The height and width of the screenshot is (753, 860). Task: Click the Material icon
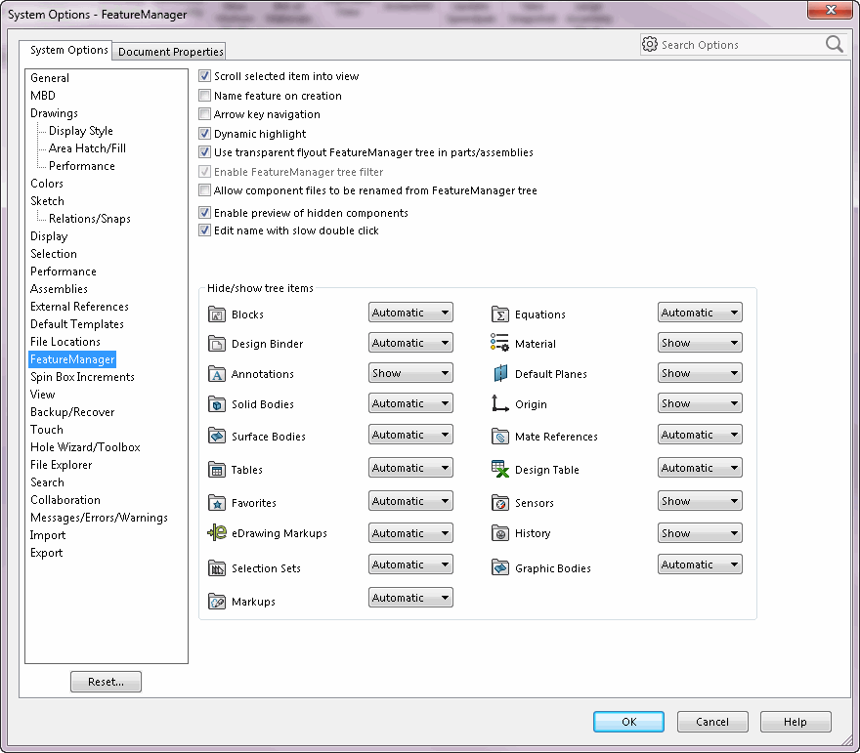pos(499,343)
